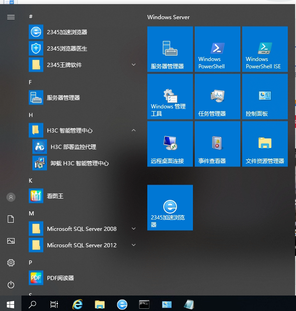This screenshot has height=311, width=296.
Task: Open Documents from the Start sidebar
Action: click(11, 219)
